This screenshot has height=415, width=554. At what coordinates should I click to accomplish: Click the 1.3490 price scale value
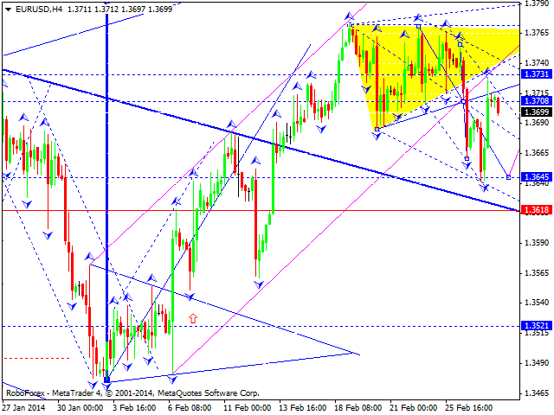point(537,363)
